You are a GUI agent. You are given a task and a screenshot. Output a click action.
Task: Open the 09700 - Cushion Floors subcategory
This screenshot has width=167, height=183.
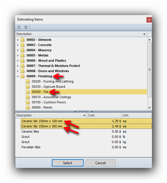tap(49, 102)
